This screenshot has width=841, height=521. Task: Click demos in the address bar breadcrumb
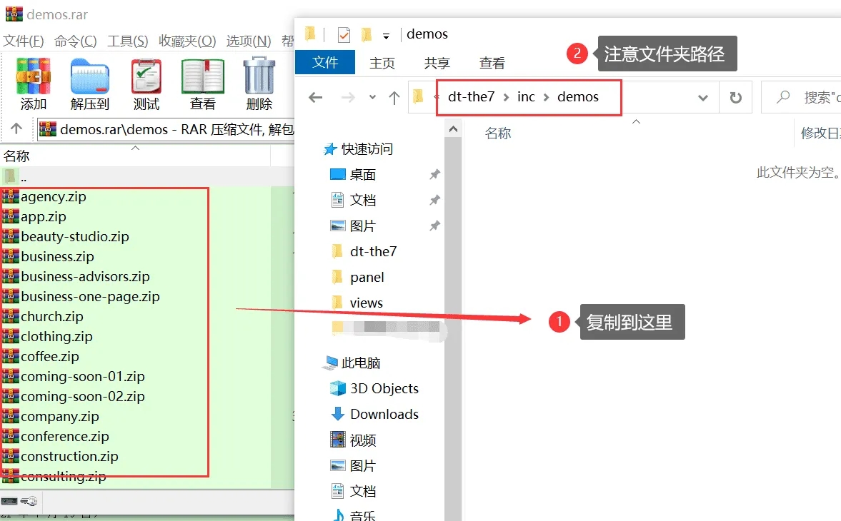pos(577,97)
